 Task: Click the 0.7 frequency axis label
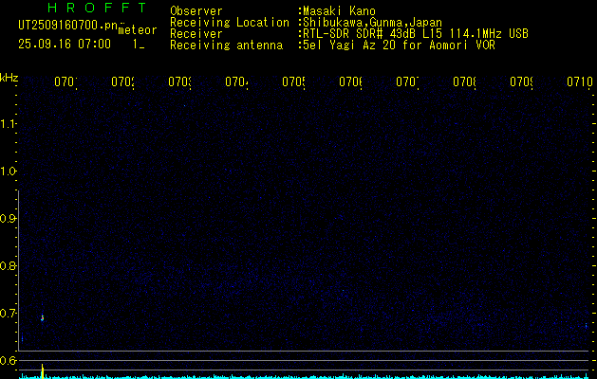[x=8, y=314]
